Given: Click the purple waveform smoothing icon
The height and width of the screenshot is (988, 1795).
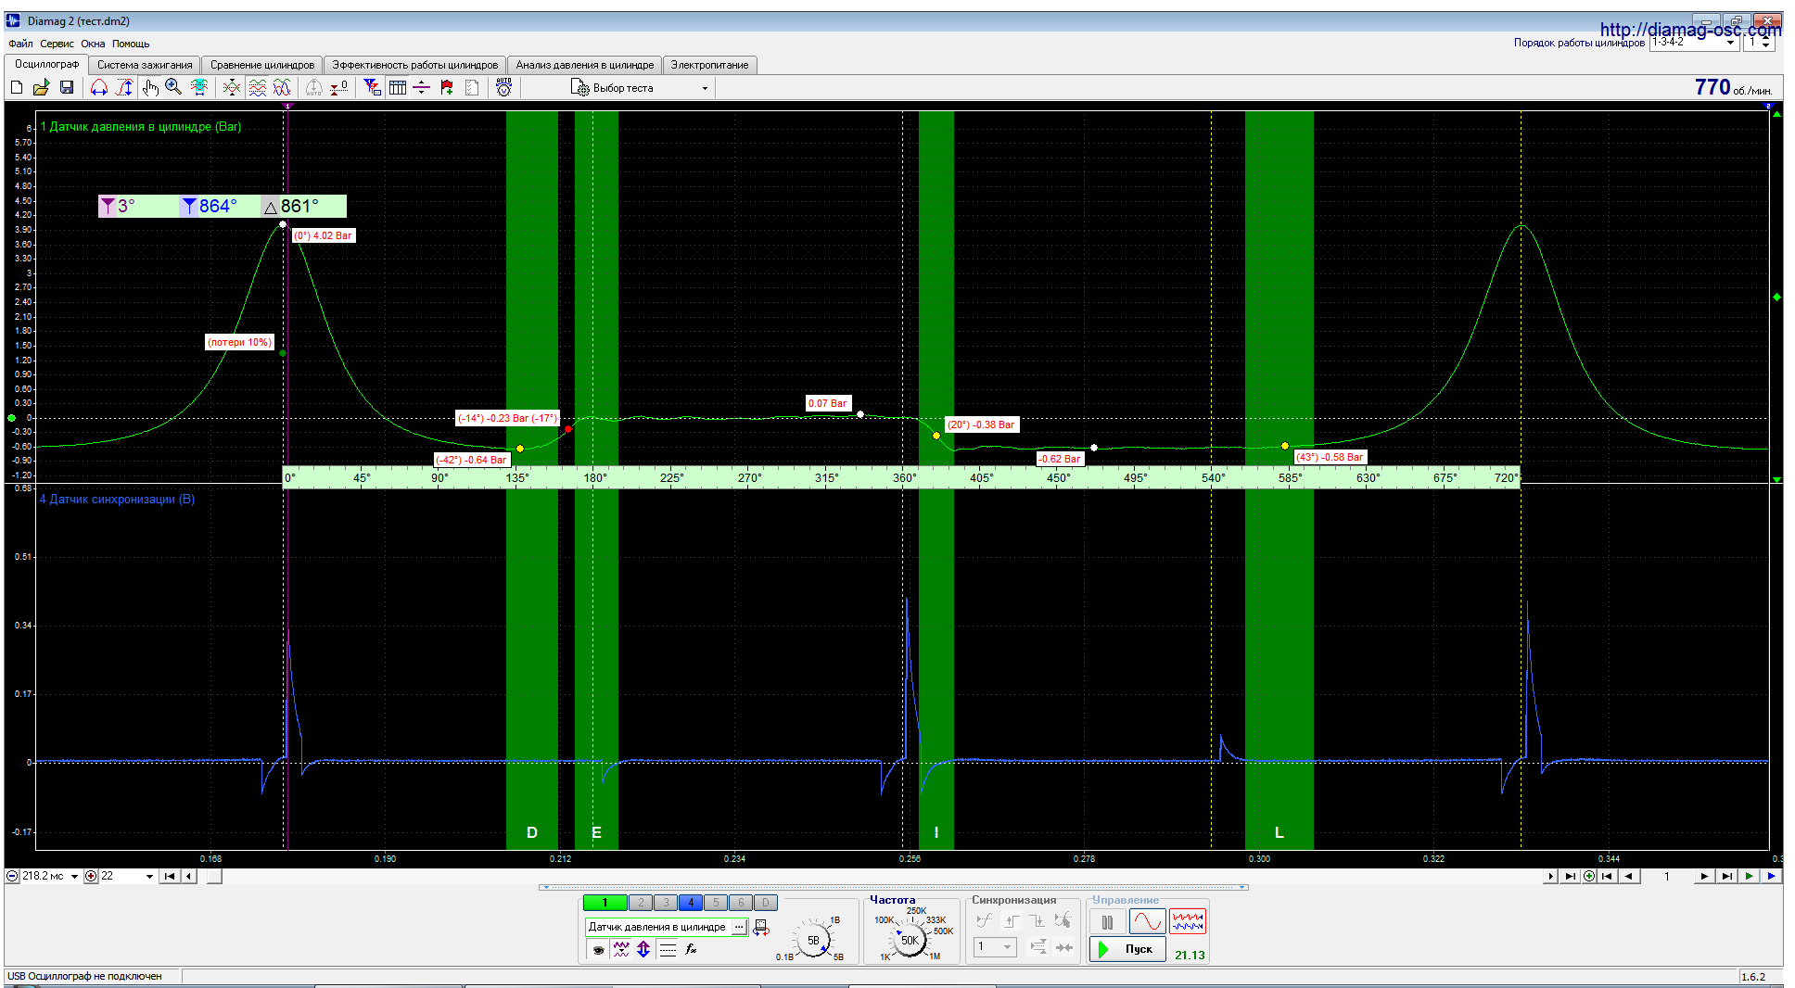Looking at the screenshot, I should 621,949.
